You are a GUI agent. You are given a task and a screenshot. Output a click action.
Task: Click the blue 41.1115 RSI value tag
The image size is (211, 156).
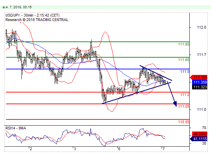coord(199,139)
